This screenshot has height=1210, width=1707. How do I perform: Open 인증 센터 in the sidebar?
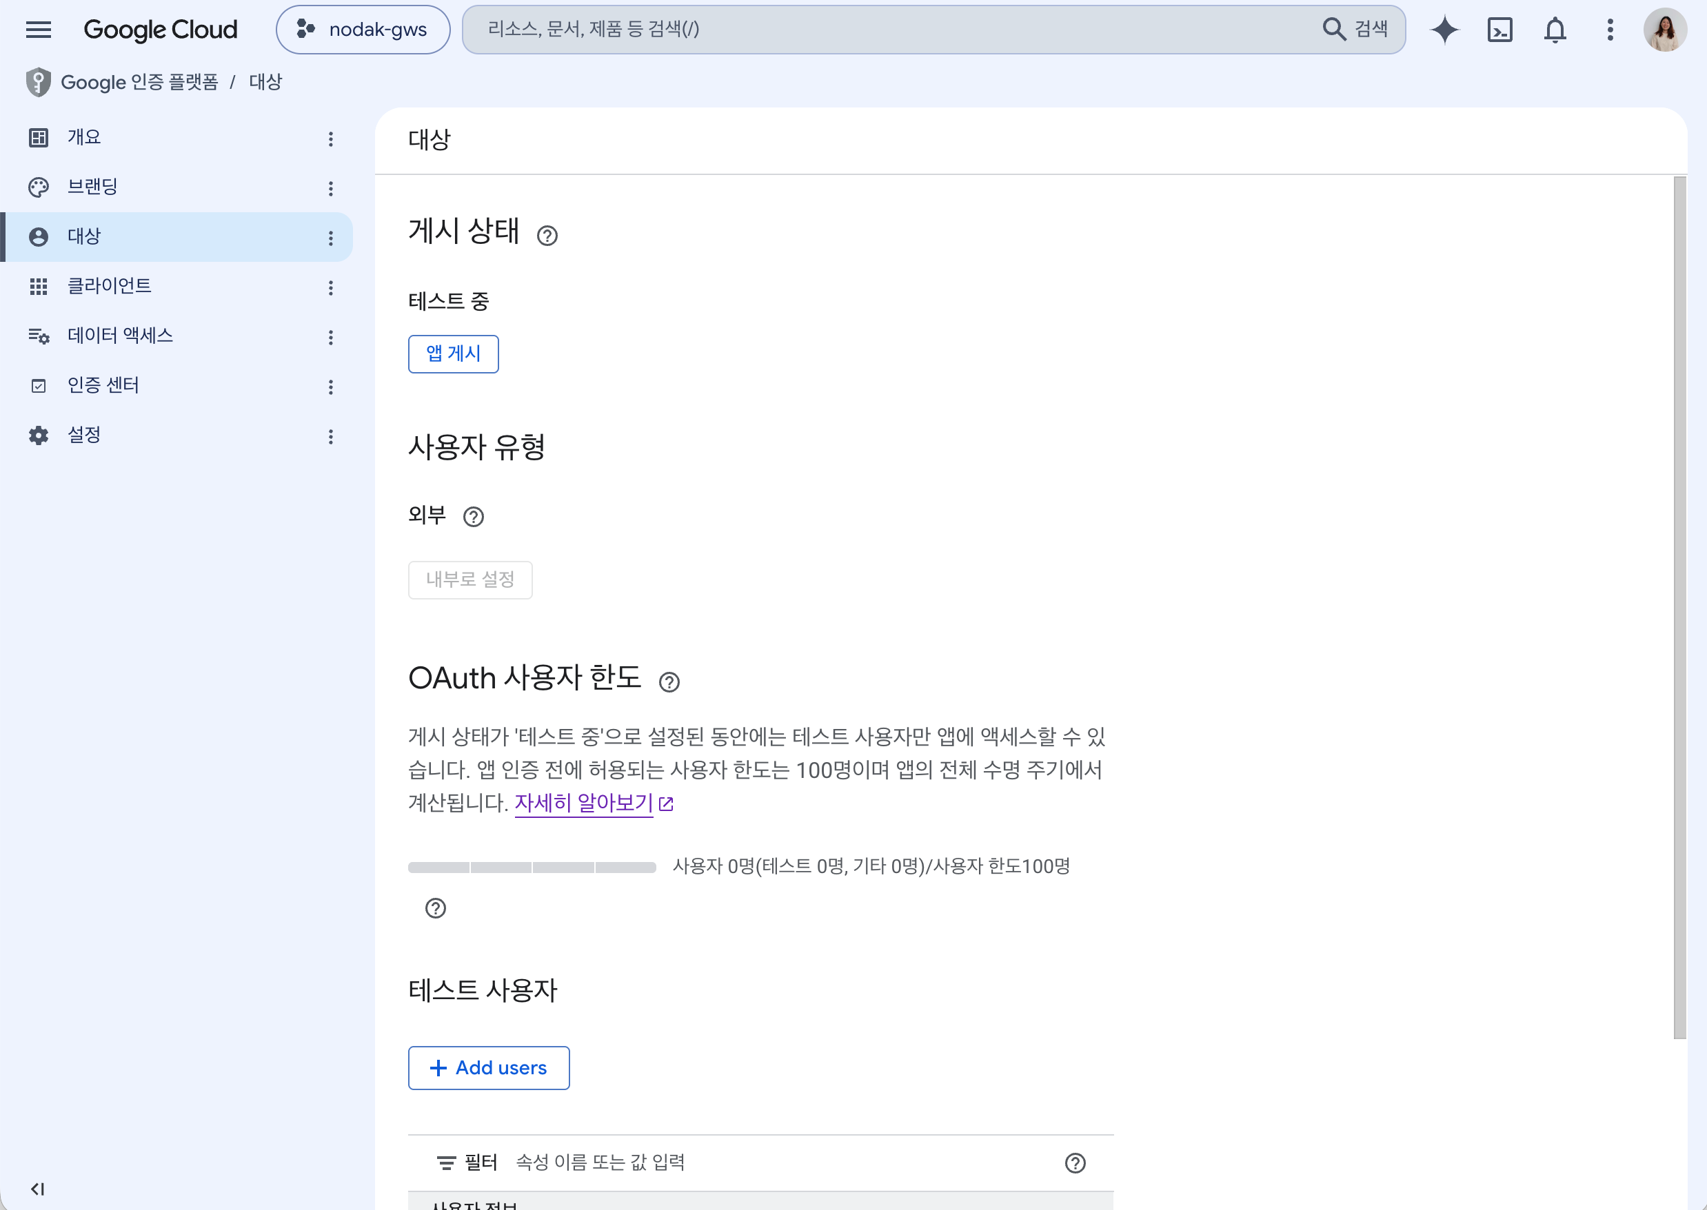(176, 386)
